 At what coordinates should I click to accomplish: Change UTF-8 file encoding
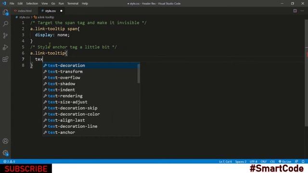254,161
